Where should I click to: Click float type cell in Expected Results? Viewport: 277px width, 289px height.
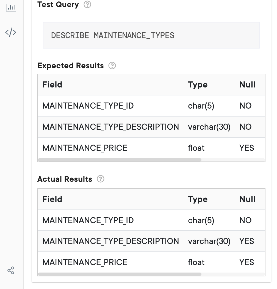point(196,148)
